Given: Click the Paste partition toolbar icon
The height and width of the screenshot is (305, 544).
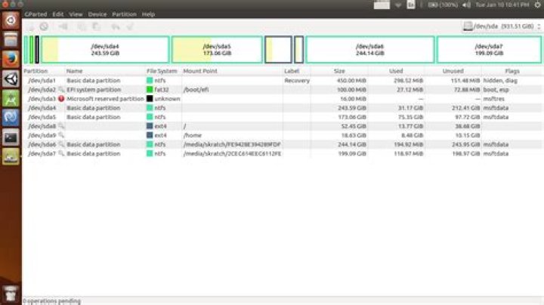Looking at the screenshot, I should [x=96, y=26].
